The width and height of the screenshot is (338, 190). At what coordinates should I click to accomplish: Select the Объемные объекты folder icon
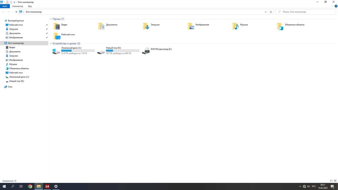coord(280,26)
